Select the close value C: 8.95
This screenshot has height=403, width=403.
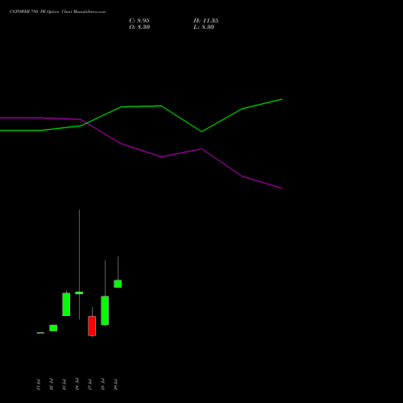coord(139,21)
